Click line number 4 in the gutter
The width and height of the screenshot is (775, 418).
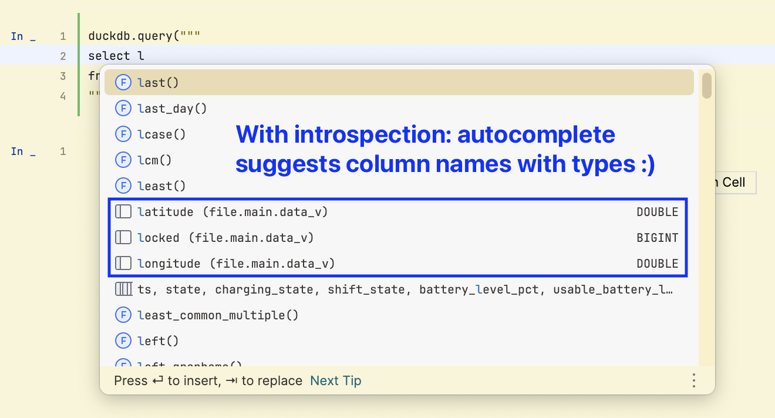[x=63, y=95]
